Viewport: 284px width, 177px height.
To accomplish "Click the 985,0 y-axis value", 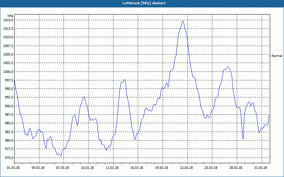I will pos(9,123).
